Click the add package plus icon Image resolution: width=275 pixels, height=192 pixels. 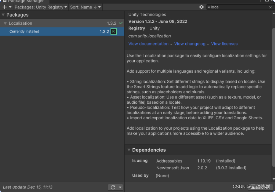pyautogui.click(x=5, y=7)
